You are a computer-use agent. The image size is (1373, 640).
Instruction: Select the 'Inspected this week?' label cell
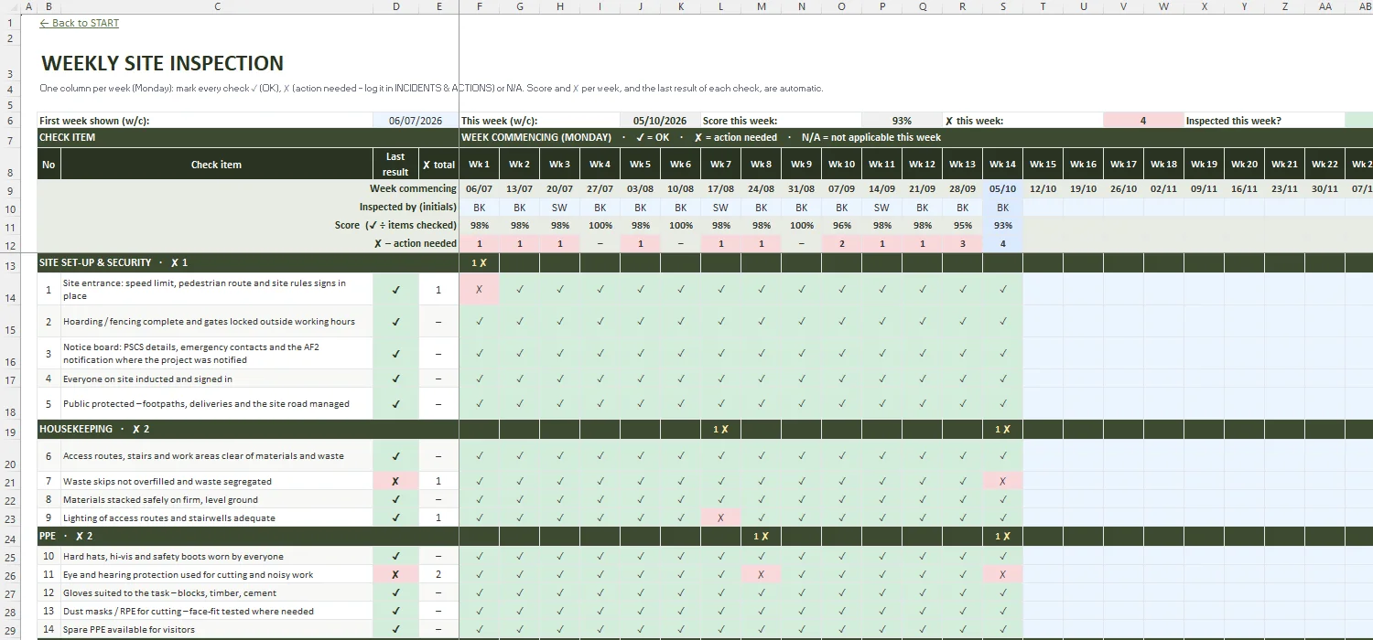[x=1264, y=121]
